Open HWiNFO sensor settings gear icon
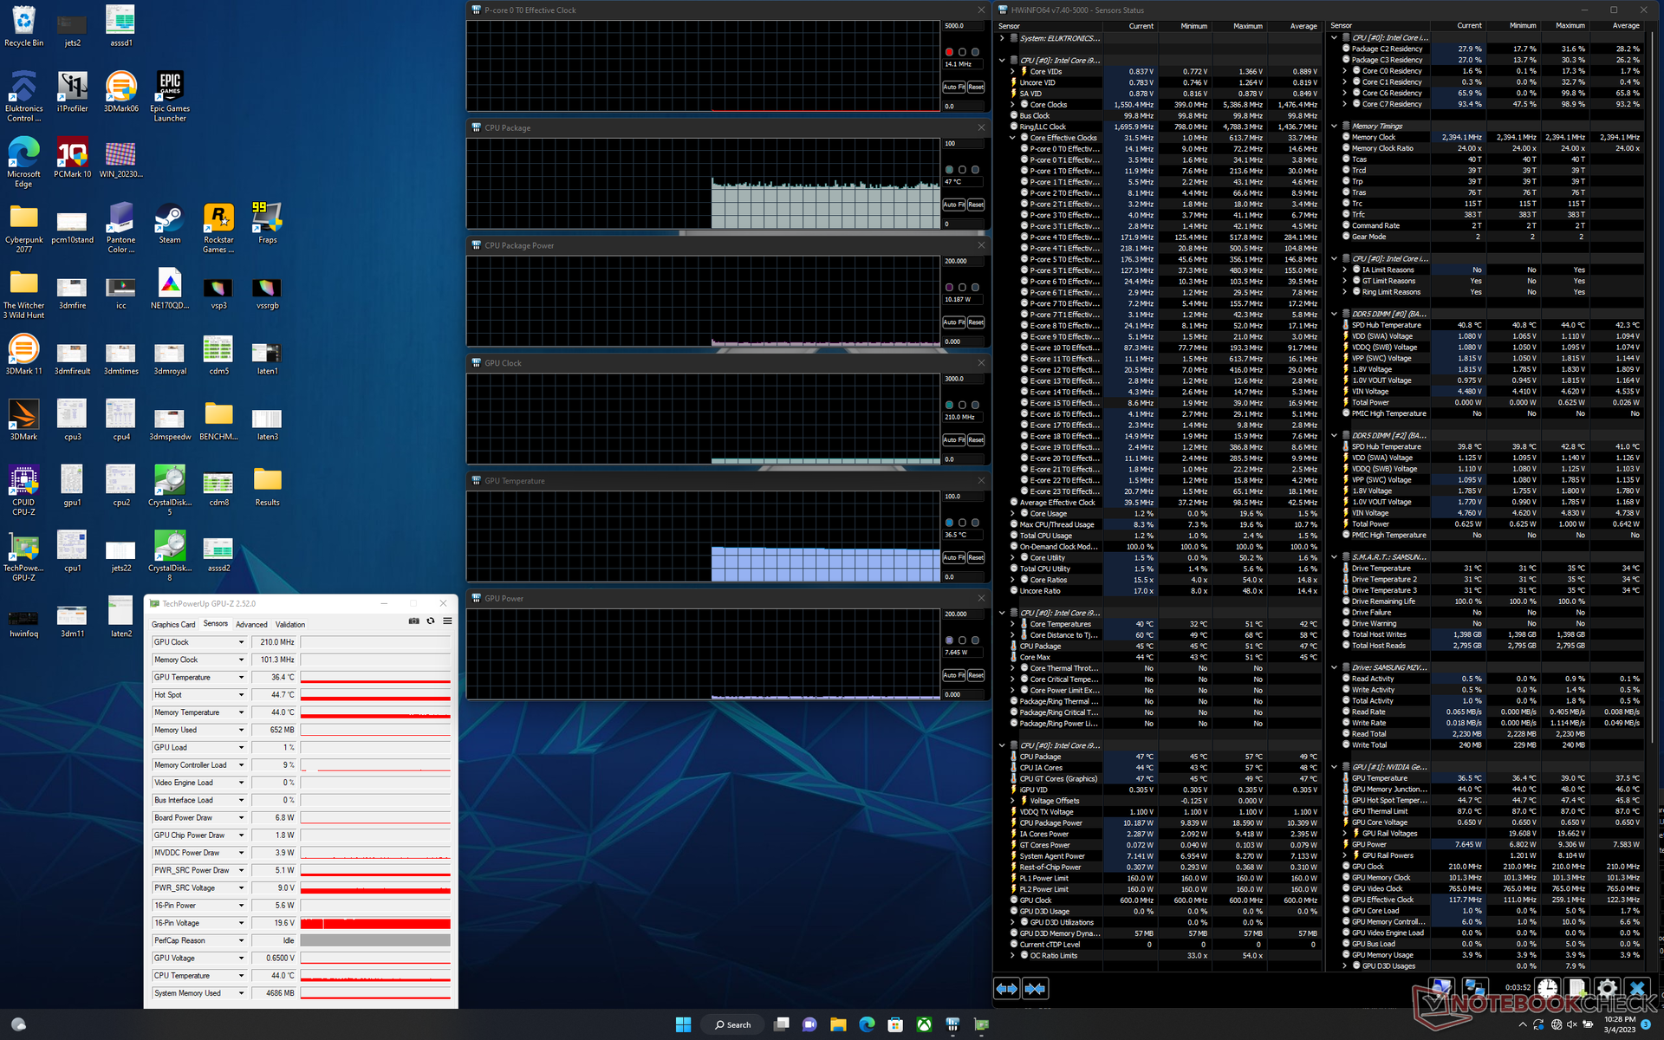This screenshot has width=1664, height=1040. (1606, 988)
